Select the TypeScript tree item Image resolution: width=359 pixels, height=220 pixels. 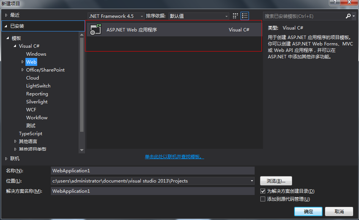pyautogui.click(x=30, y=134)
